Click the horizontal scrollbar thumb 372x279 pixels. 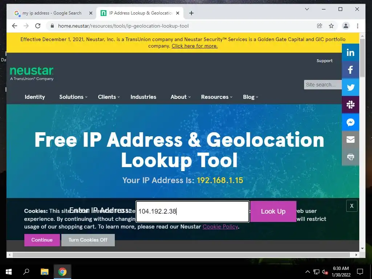coord(181,255)
